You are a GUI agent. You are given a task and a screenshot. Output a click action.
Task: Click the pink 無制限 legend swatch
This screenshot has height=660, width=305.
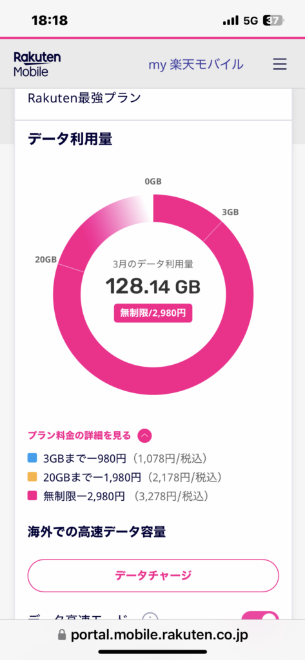tap(32, 496)
